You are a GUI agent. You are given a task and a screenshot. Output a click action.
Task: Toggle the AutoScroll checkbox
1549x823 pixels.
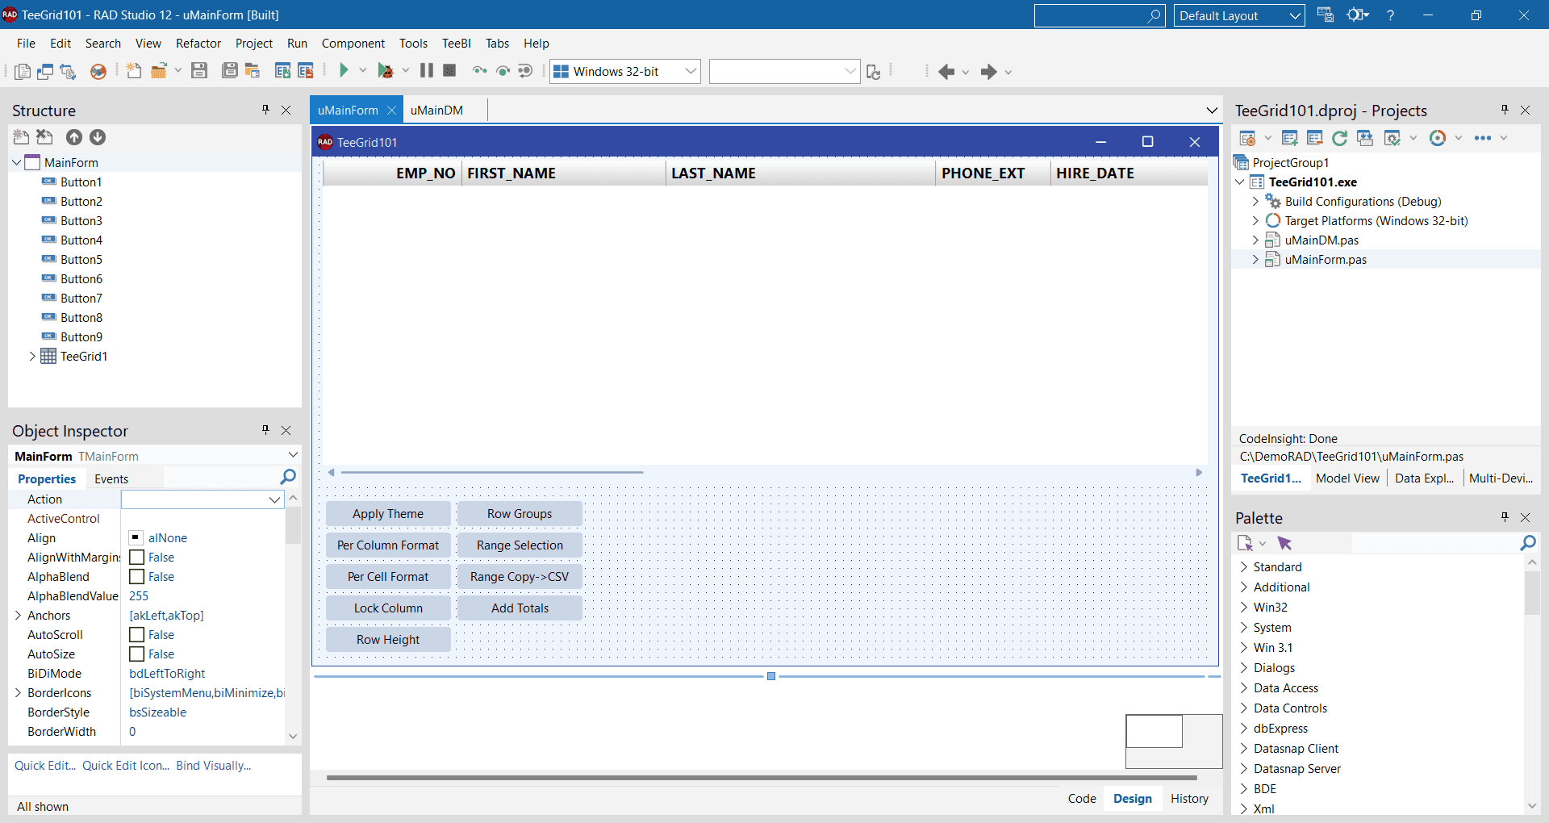pos(137,635)
